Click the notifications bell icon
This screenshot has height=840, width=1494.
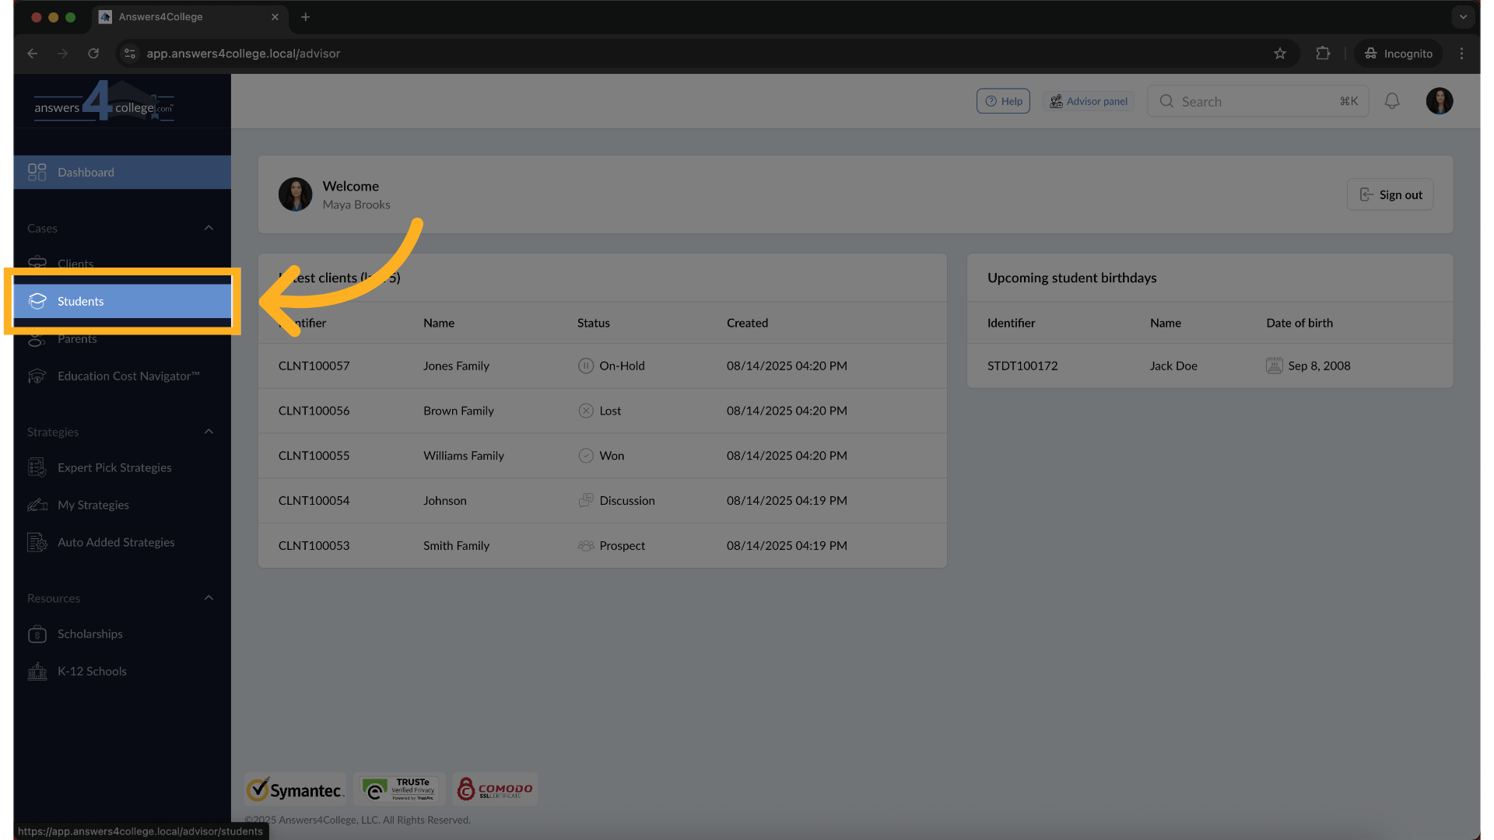click(x=1392, y=101)
